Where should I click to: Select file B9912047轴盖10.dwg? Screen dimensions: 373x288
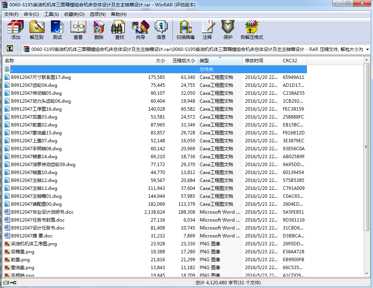pyautogui.click(x=34, y=172)
